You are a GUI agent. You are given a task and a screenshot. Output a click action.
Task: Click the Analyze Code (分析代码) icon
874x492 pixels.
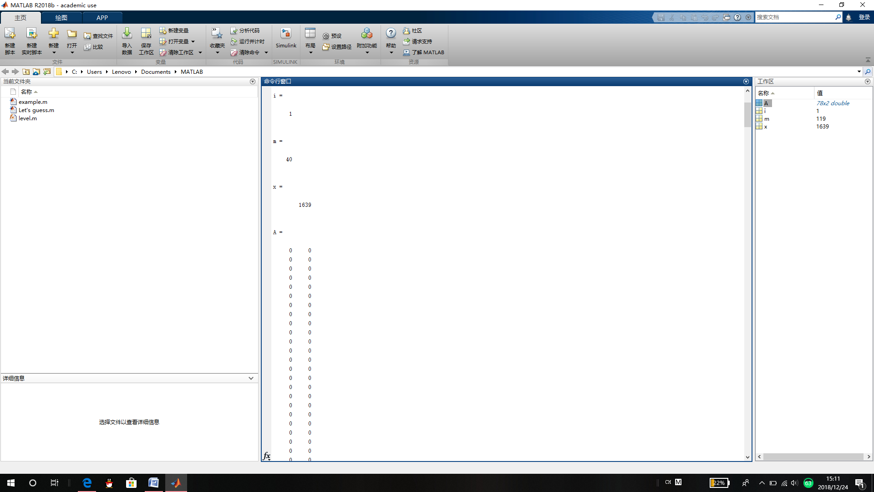[x=234, y=31]
